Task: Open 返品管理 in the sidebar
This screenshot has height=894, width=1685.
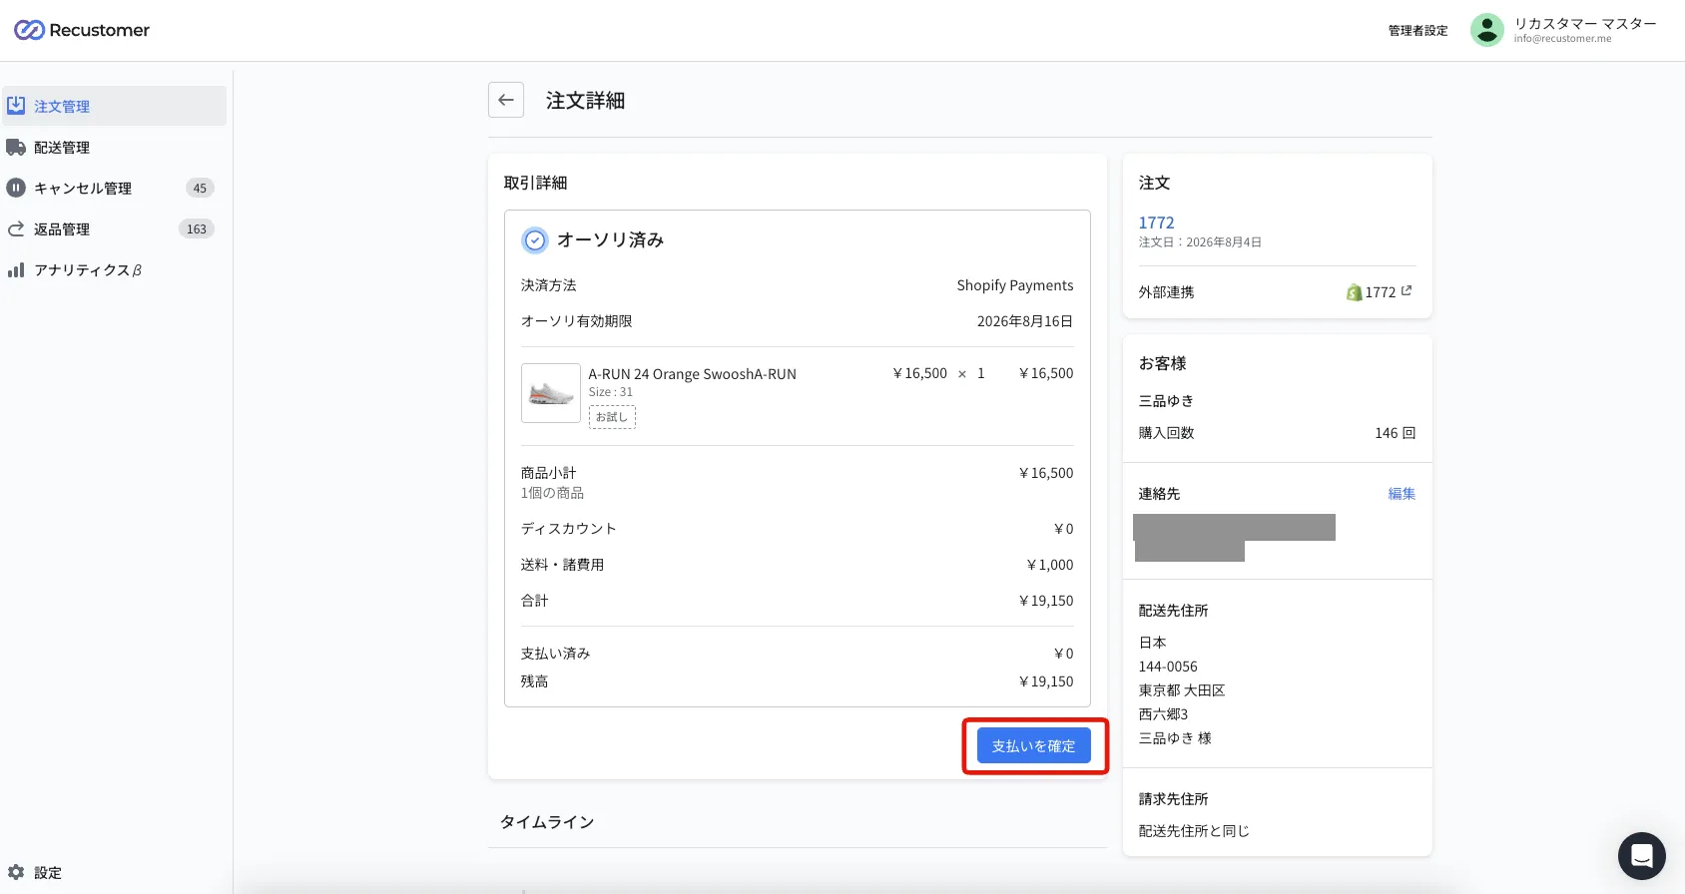Action: pyautogui.click(x=114, y=228)
